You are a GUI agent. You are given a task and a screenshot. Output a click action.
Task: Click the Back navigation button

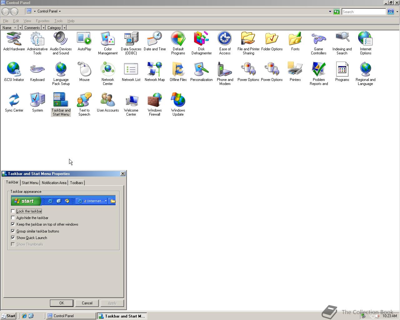(x=5, y=12)
